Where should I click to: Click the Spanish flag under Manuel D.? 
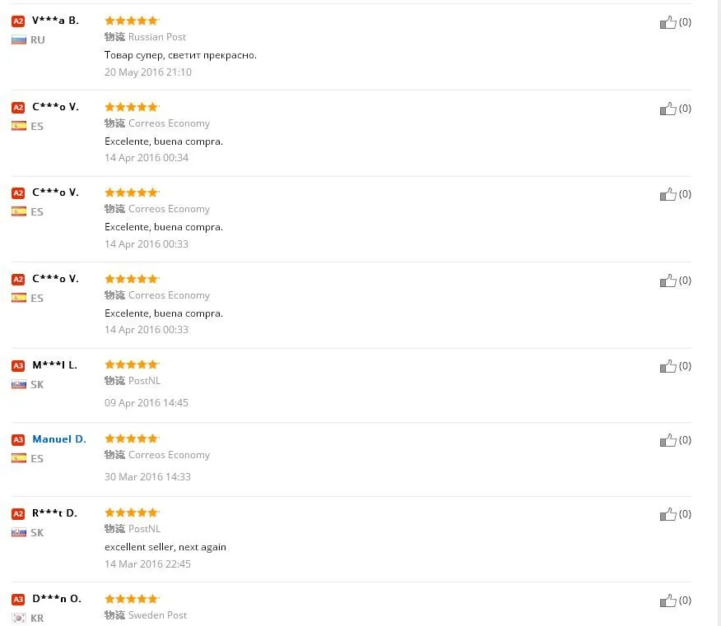[x=19, y=458]
